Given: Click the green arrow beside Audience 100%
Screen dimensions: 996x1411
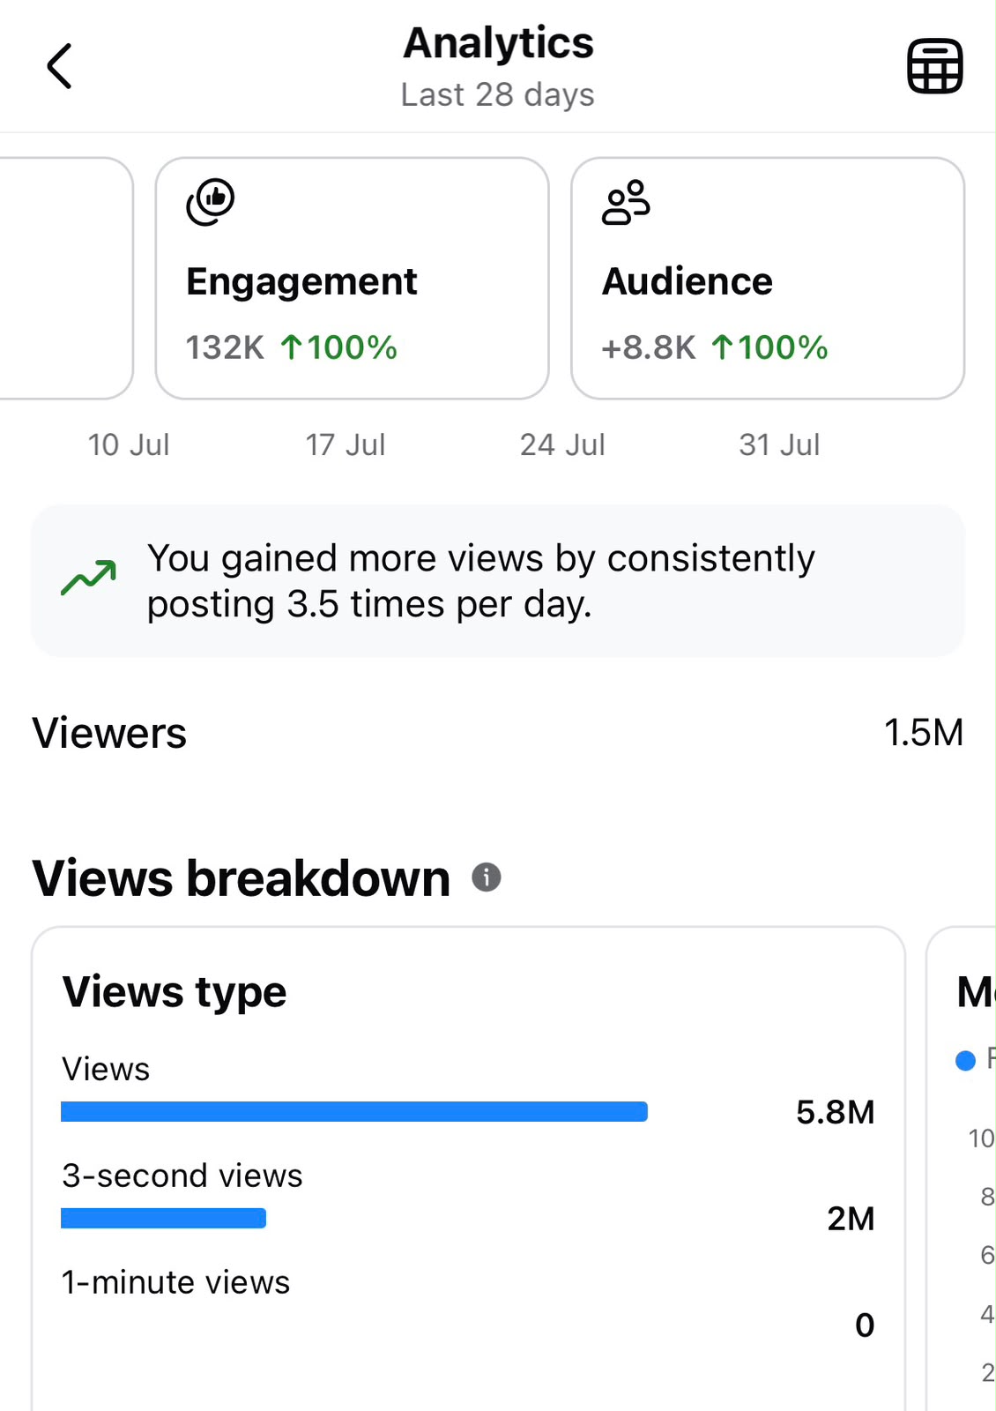Looking at the screenshot, I should (x=722, y=347).
